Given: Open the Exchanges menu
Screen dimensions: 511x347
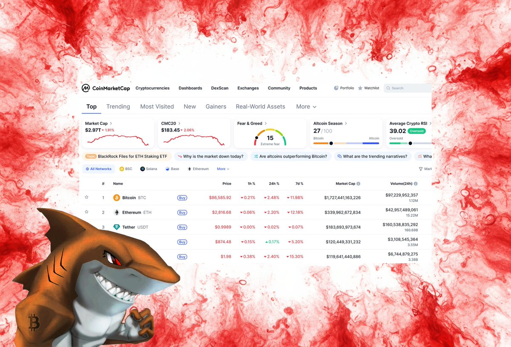Looking at the screenshot, I should [x=248, y=88].
